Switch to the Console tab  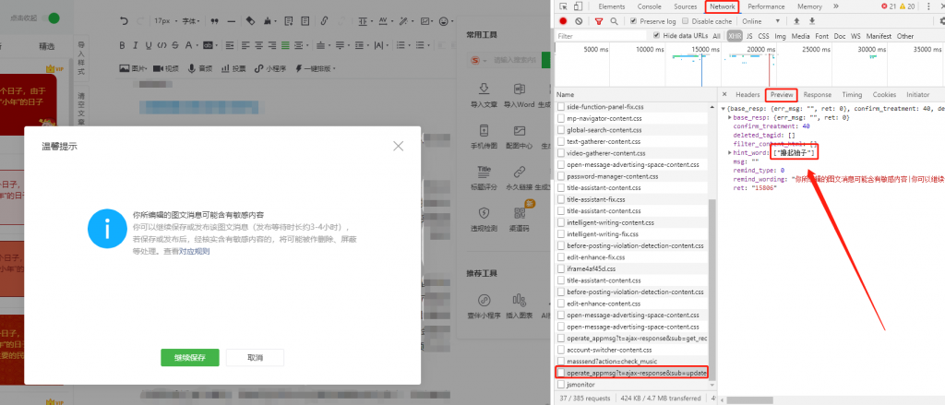649,6
